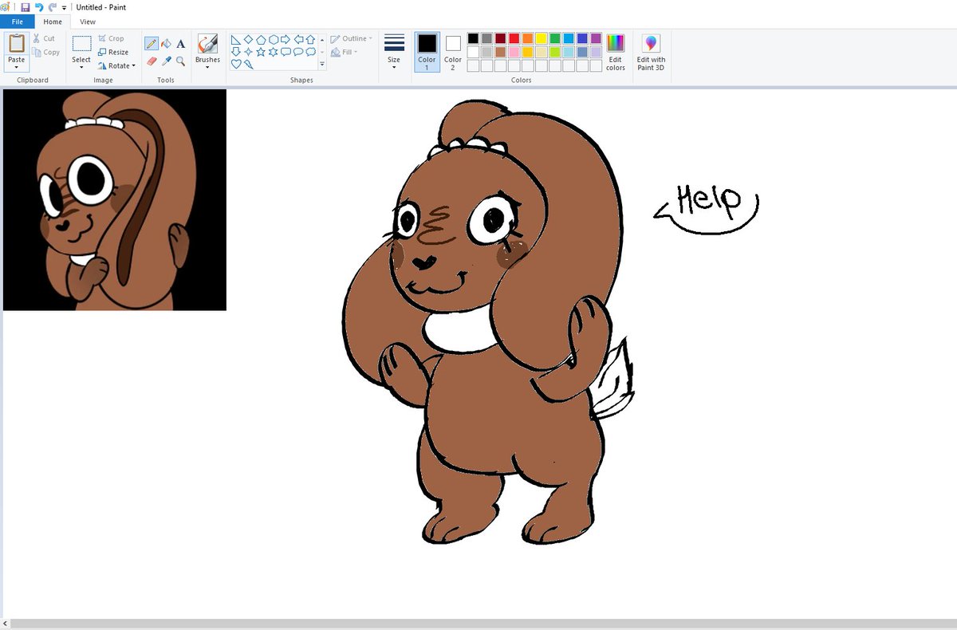This screenshot has height=630, width=957.
Task: Pick the pink (rose) color swatch
Action: coord(514,52)
